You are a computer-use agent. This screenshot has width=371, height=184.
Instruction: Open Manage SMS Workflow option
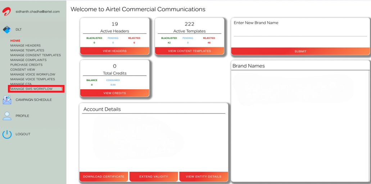[31, 89]
